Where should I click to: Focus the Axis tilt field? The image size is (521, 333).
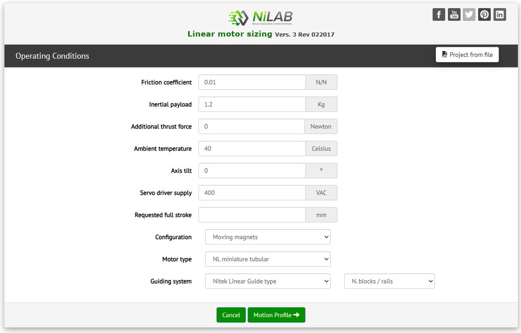click(x=252, y=171)
